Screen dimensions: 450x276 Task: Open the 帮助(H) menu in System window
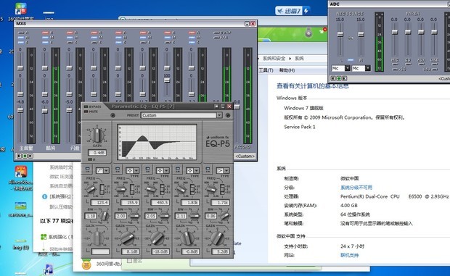click(287, 70)
